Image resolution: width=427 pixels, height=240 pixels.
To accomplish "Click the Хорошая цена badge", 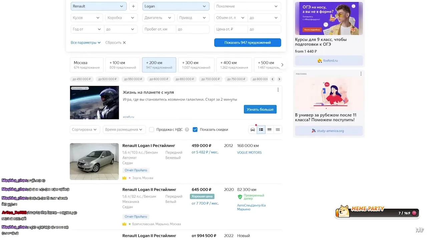I will [202, 197].
